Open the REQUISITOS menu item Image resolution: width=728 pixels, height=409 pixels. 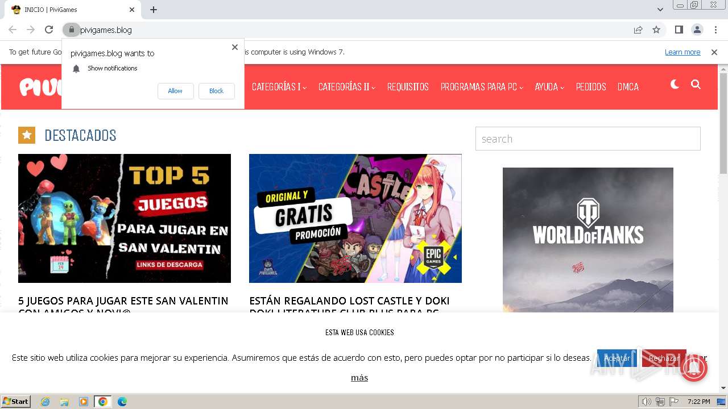click(x=408, y=87)
